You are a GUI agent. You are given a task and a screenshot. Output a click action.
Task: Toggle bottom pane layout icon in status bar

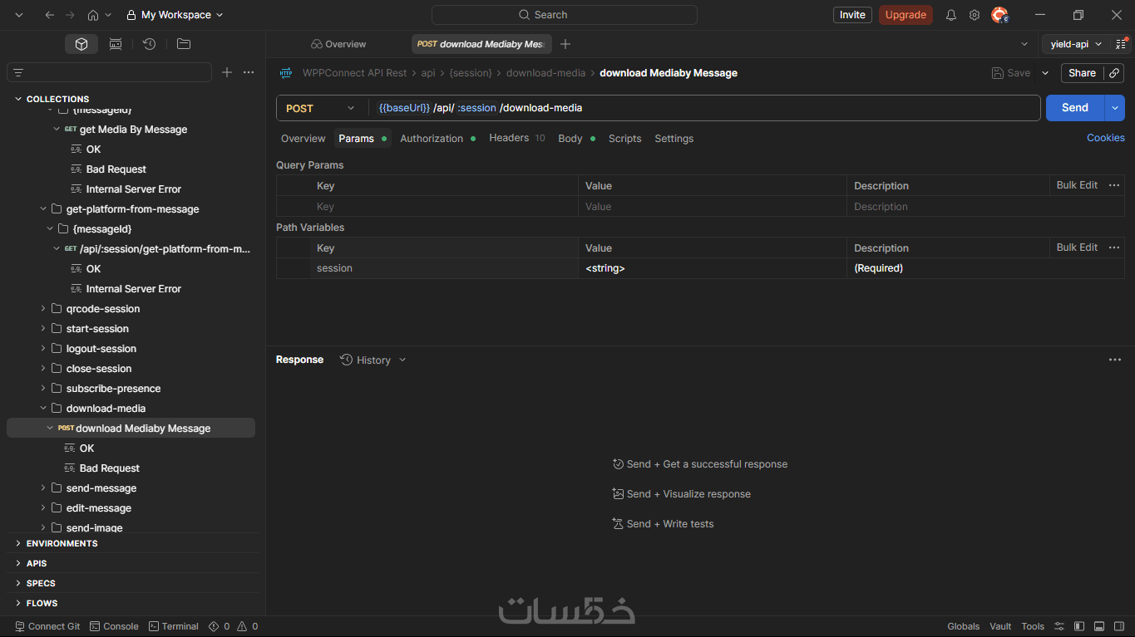1099,626
